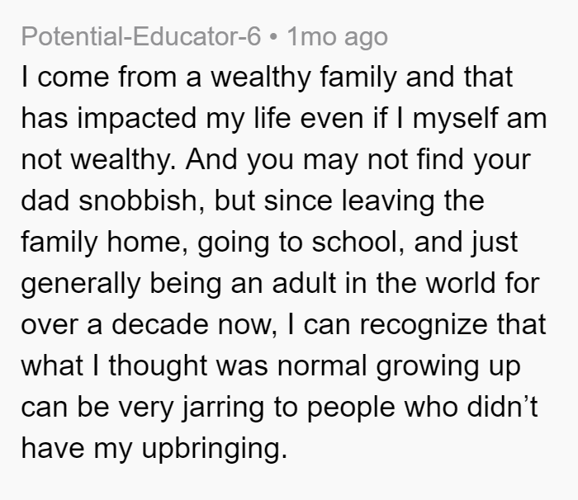This screenshot has height=500, width=578.
Task: Click the word "growing" in the comment
Action: coord(427,367)
